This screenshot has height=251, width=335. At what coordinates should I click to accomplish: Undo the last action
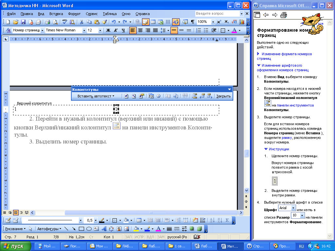tap(114, 22)
